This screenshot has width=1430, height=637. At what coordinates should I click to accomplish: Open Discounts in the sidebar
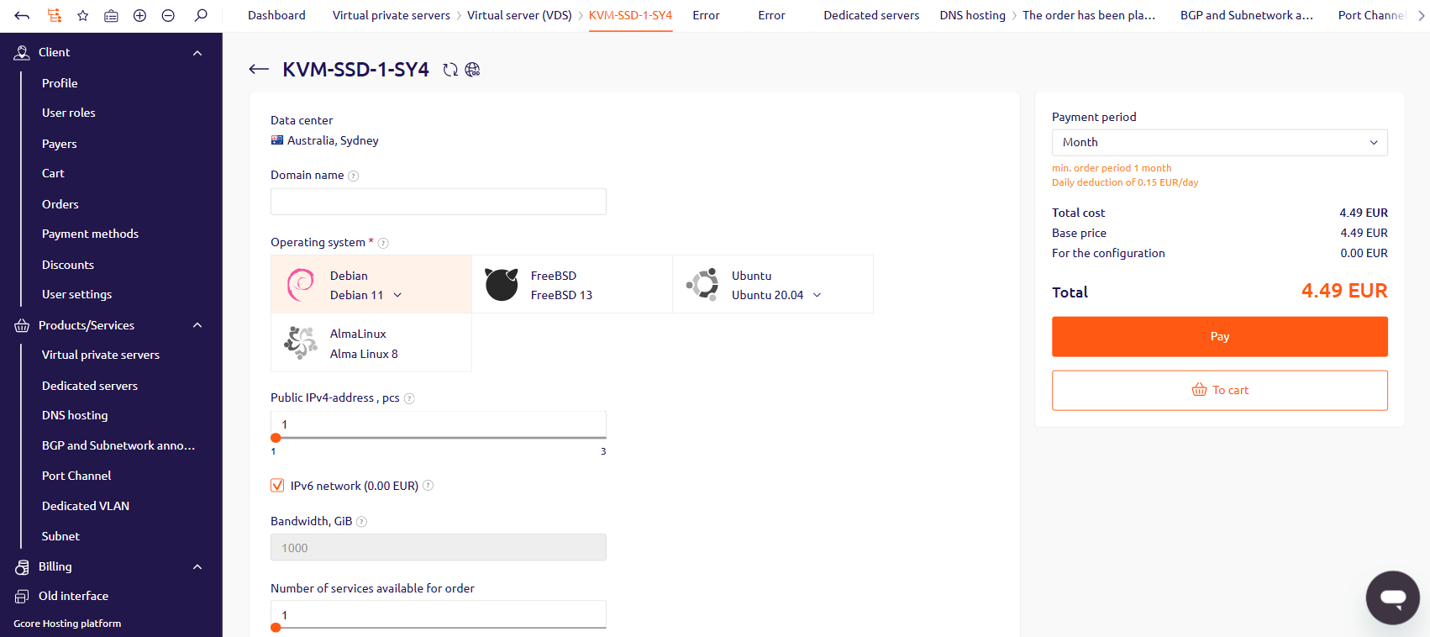click(x=68, y=265)
